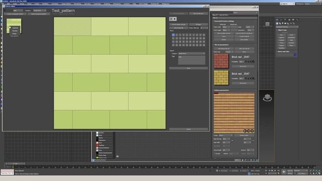Open the Scripting menu in 3ds Max
The height and width of the screenshot is (181, 322).
point(107,4)
